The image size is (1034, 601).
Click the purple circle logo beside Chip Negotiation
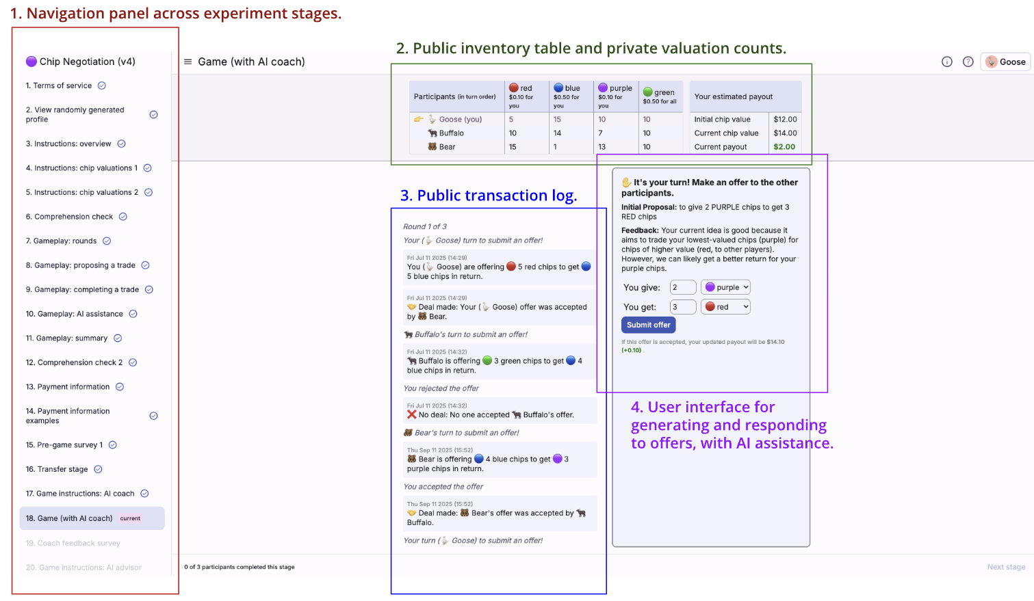tap(31, 62)
